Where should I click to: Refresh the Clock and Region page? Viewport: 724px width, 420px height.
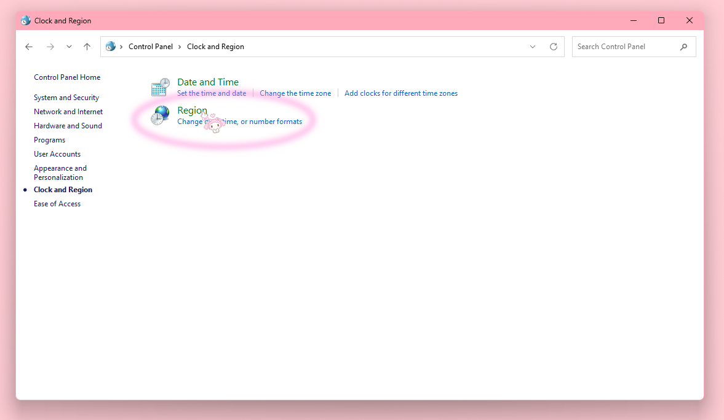(554, 47)
